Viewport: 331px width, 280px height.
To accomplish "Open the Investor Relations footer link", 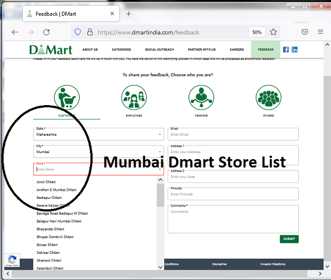I will coord(273,264).
